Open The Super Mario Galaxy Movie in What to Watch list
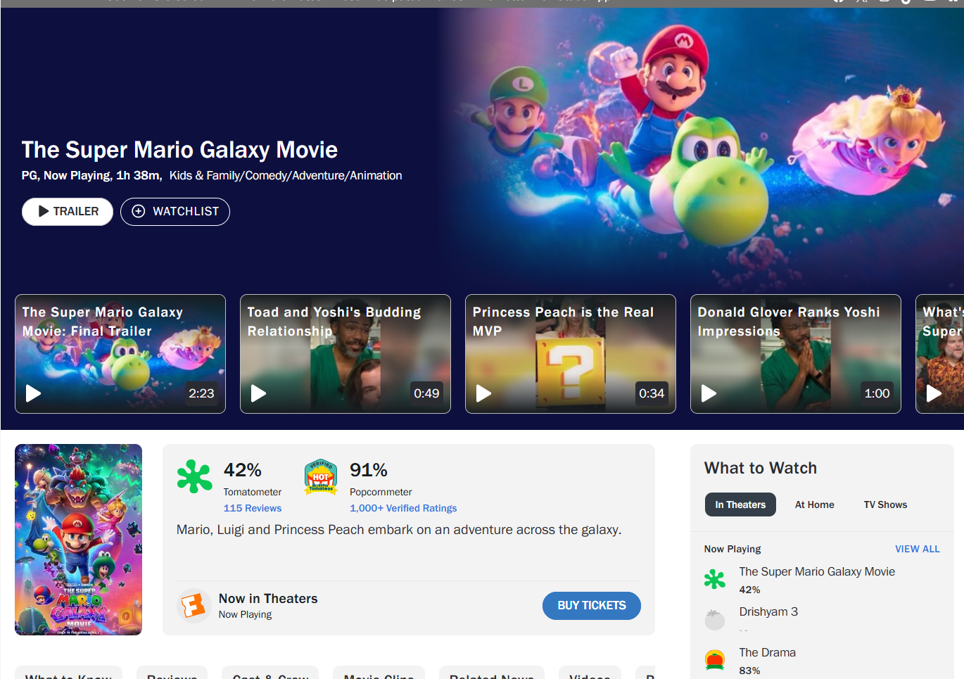The image size is (964, 679). 817,572
